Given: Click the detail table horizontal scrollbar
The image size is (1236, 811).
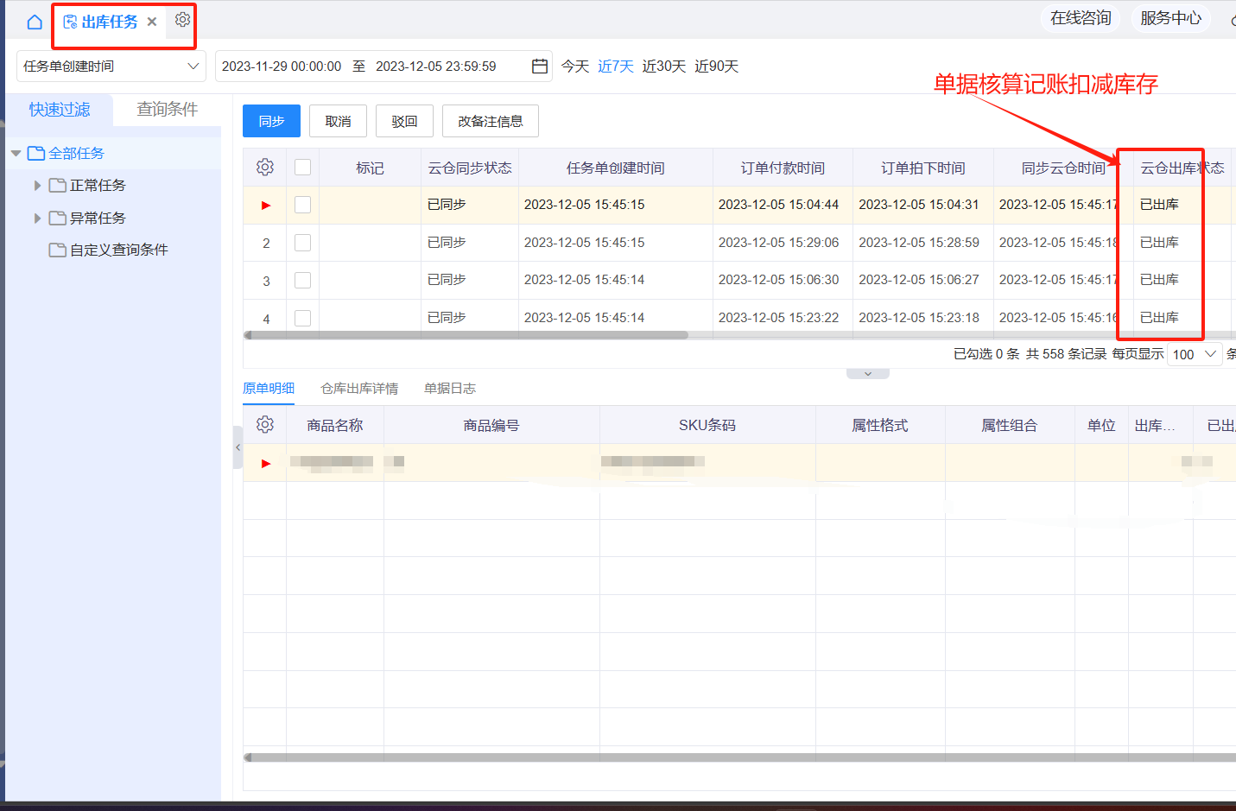Looking at the screenshot, I should tap(739, 757).
